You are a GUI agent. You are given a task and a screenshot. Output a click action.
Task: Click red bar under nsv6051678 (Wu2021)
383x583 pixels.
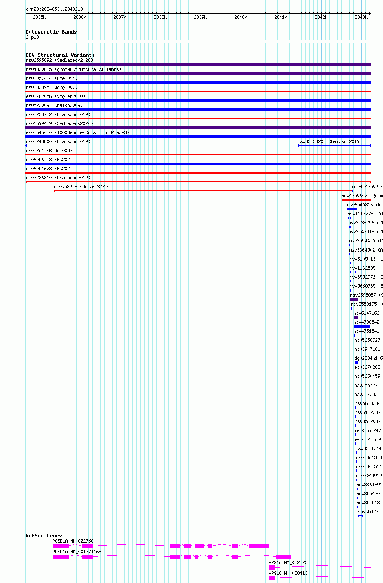click(x=198, y=173)
